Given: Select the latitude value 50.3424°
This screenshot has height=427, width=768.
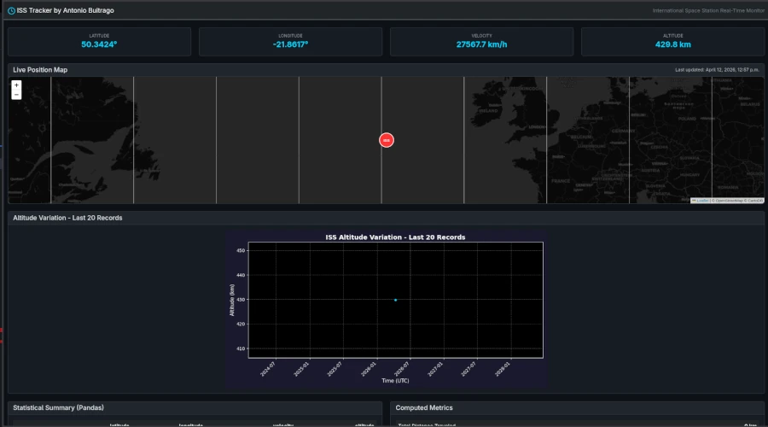Looking at the screenshot, I should (99, 44).
